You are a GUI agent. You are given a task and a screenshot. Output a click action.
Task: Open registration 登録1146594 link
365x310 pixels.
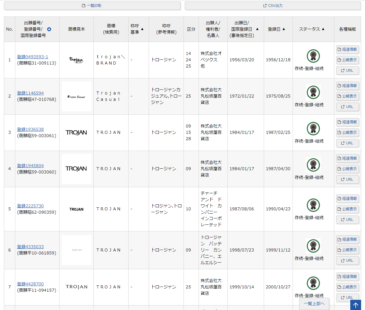coord(30,93)
